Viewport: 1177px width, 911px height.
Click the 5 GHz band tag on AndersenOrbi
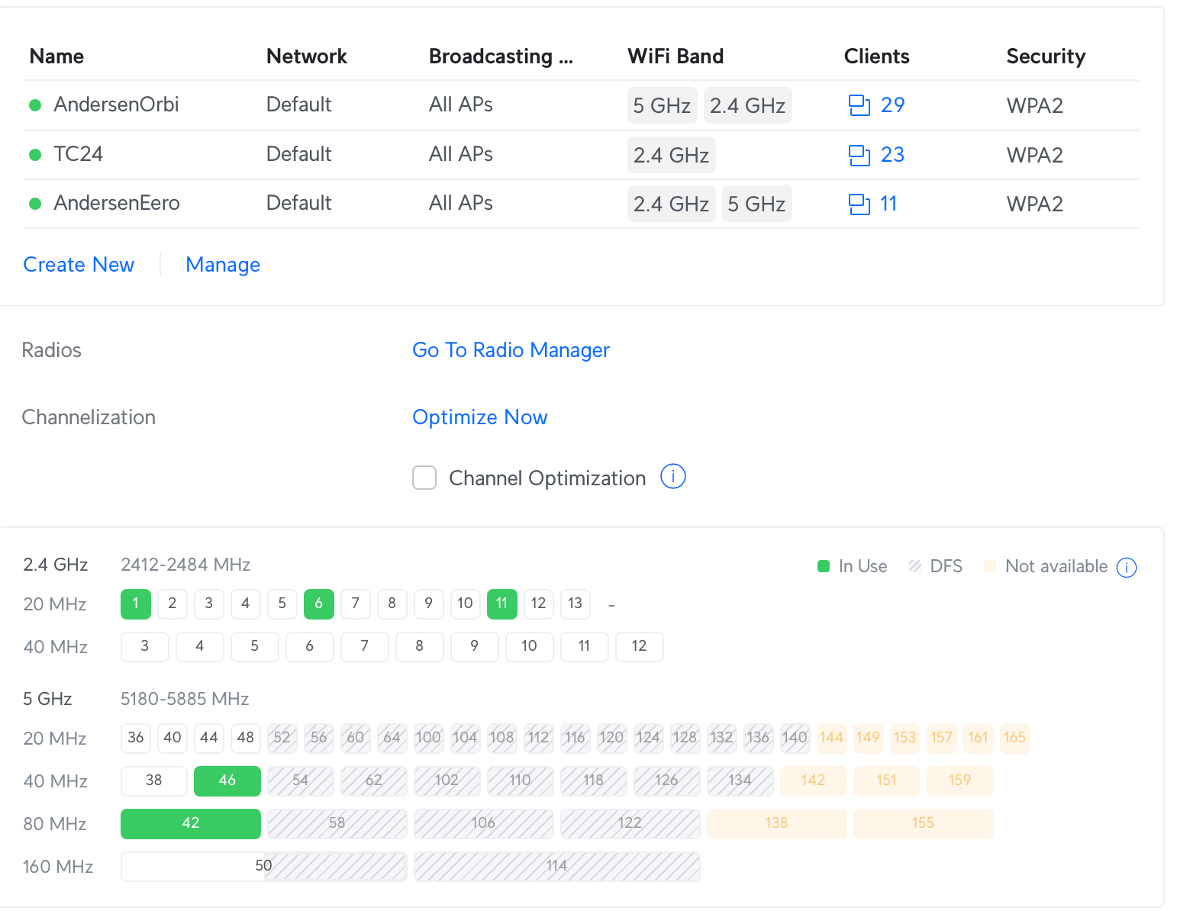pyautogui.click(x=661, y=105)
